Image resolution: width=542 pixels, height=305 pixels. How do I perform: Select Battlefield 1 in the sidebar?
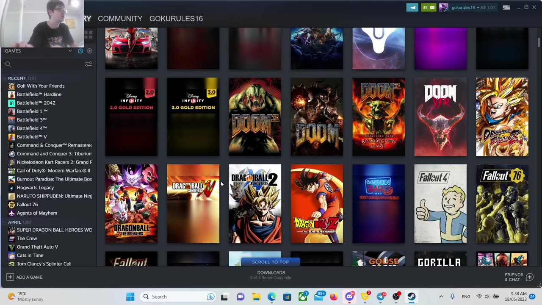click(32, 111)
